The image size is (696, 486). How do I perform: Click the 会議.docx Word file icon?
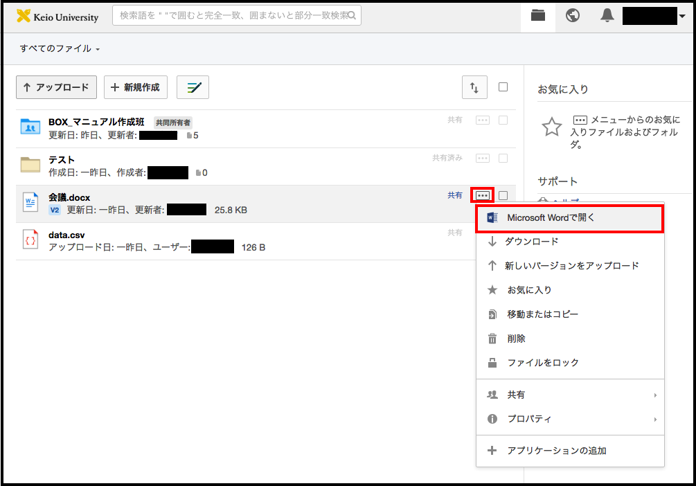(x=30, y=203)
